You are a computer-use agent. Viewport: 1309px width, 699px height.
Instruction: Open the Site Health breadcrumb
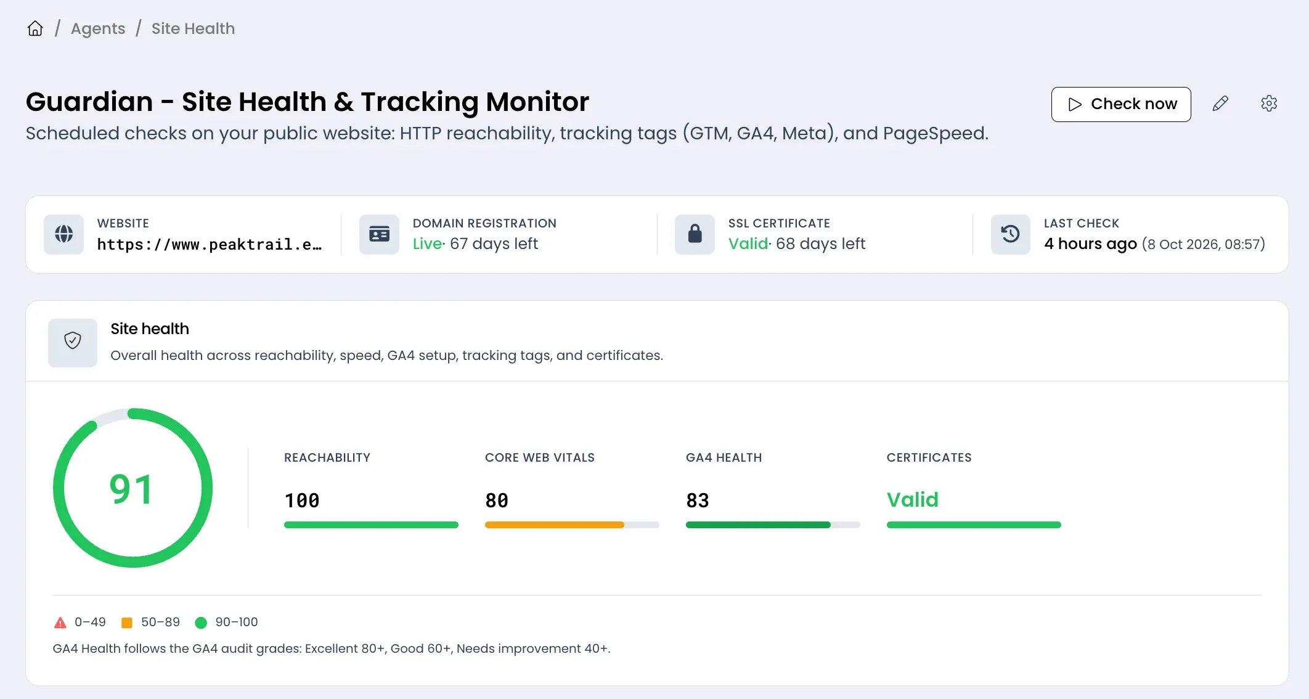click(193, 28)
